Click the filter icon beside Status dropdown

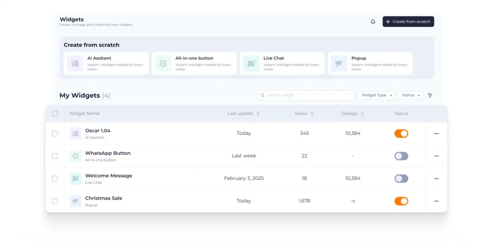click(430, 96)
